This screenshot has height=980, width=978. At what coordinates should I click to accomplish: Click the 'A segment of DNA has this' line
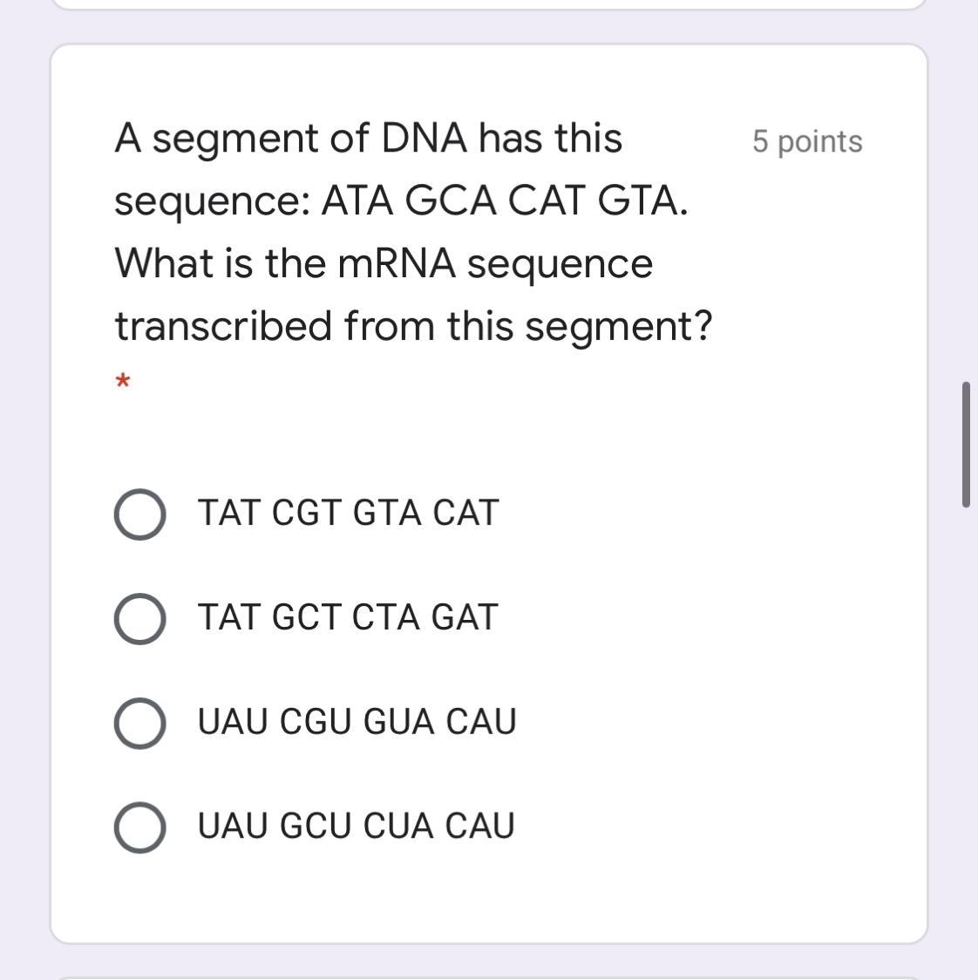click(368, 138)
